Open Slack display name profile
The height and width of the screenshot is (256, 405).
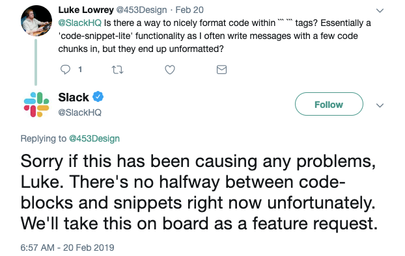[x=74, y=97]
